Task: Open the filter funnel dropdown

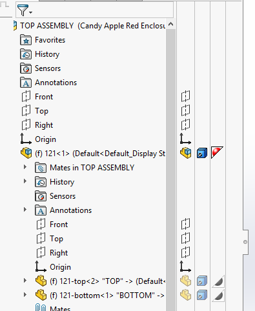Action: (25, 10)
